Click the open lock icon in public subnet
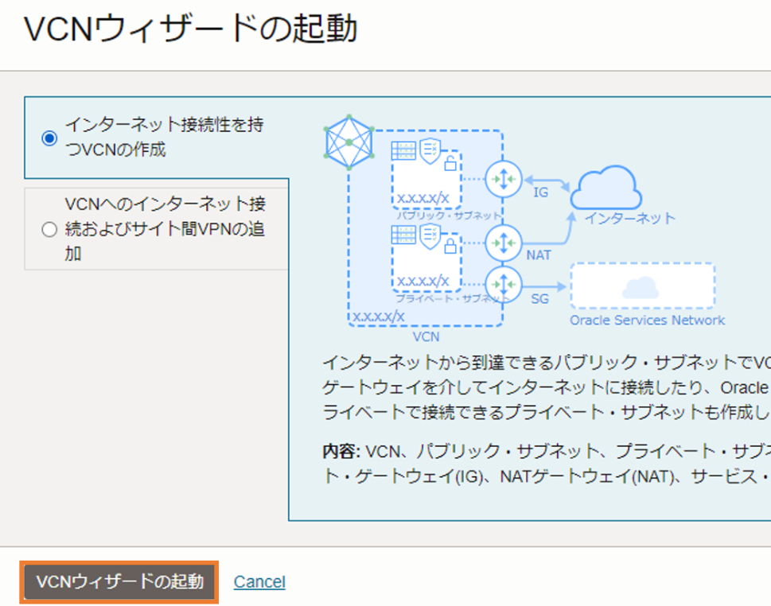 (450, 165)
